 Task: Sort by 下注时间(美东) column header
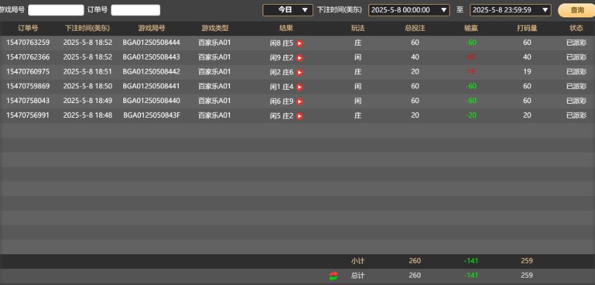[87, 28]
